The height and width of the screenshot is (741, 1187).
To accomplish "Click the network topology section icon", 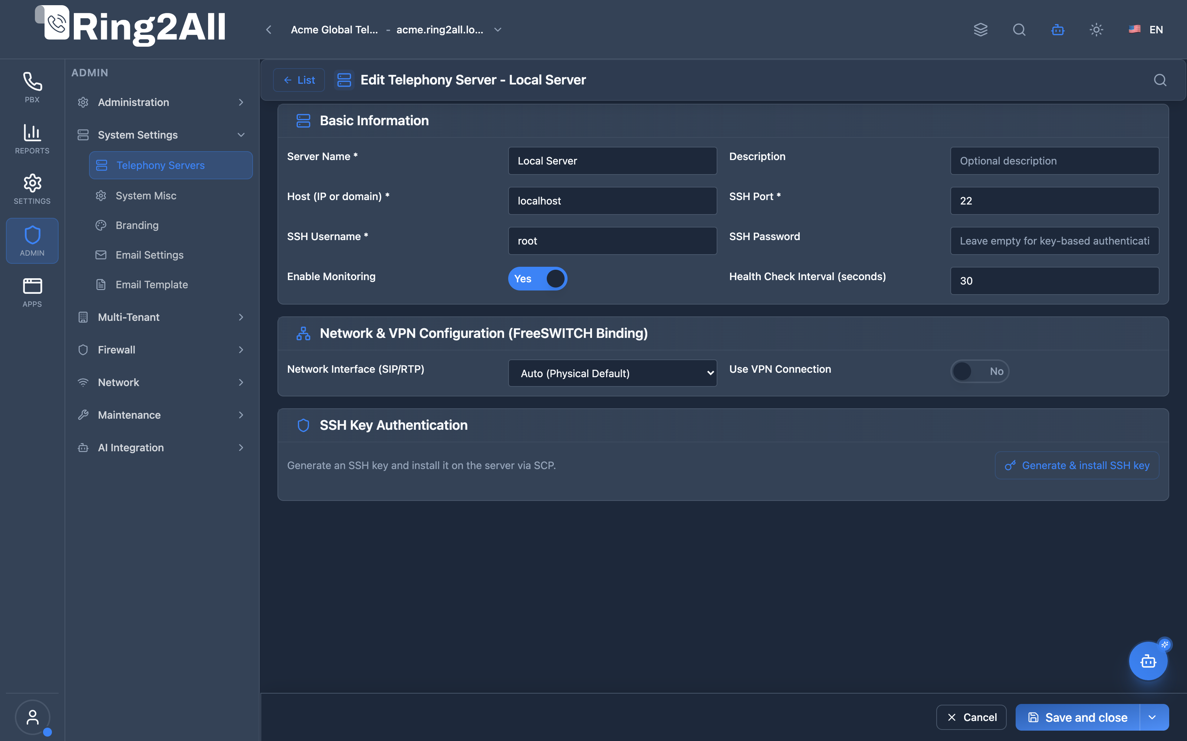I will [303, 333].
